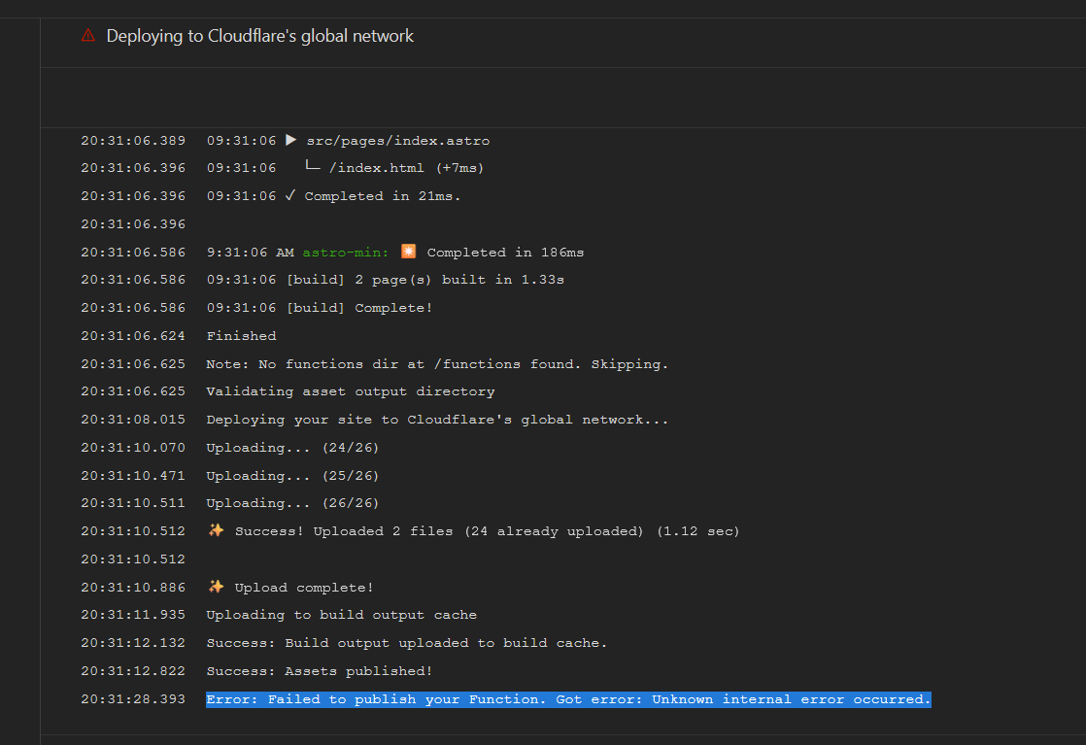This screenshot has height=745, width=1086.
Task: Click the checkmark before 'Completed in 21ms'
Action: (290, 195)
